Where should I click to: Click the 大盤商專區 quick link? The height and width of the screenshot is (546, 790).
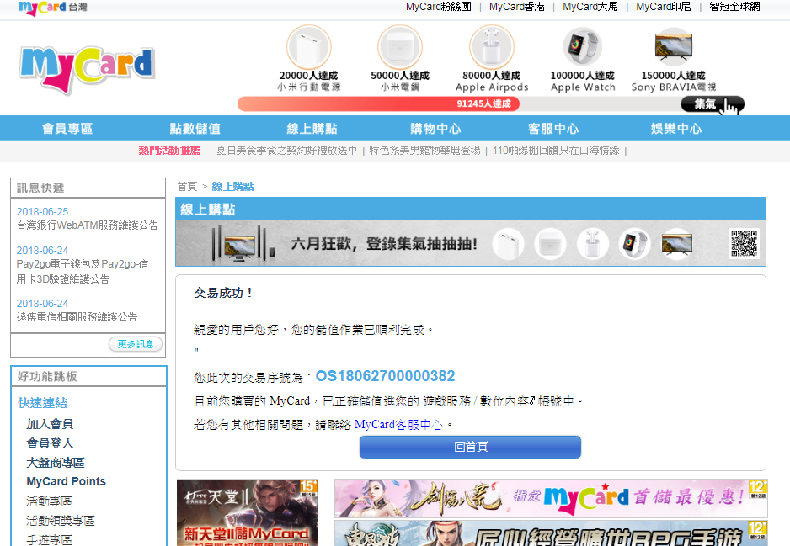click(56, 463)
